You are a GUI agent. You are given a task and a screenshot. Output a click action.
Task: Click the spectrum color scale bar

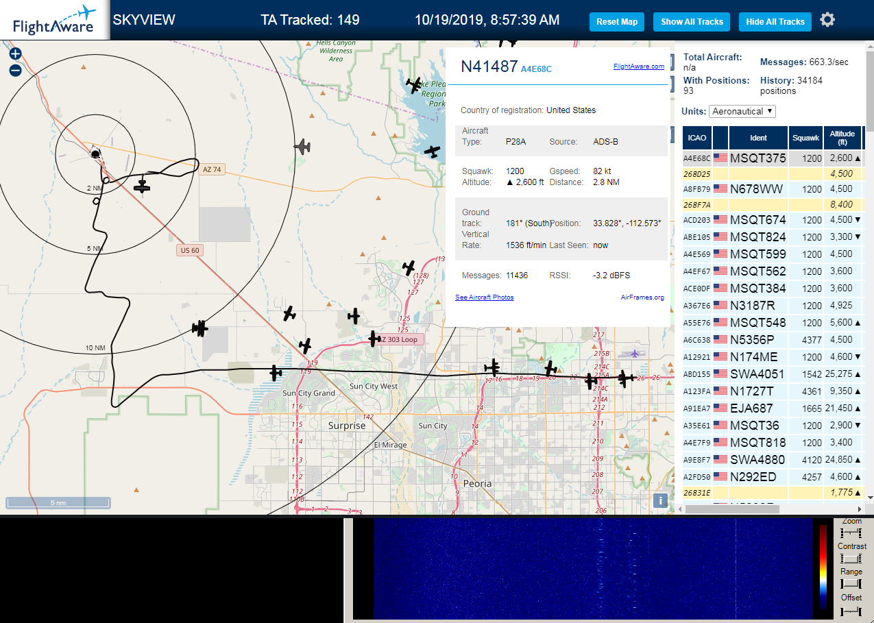pyautogui.click(x=823, y=567)
